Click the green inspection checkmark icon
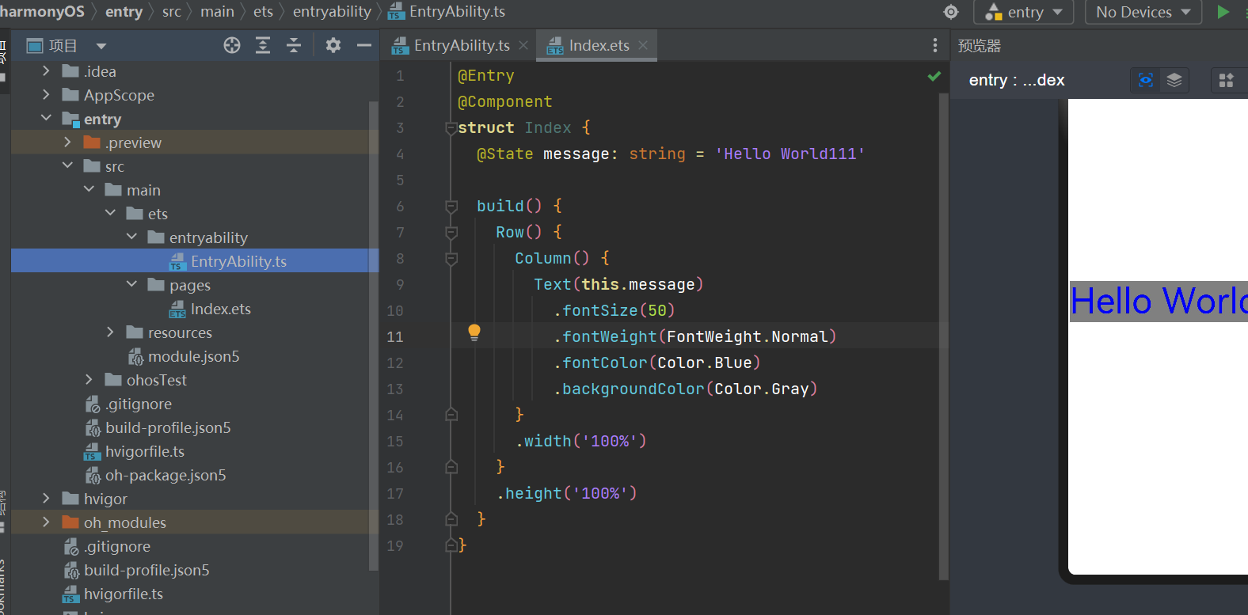This screenshot has width=1248, height=615. [934, 76]
